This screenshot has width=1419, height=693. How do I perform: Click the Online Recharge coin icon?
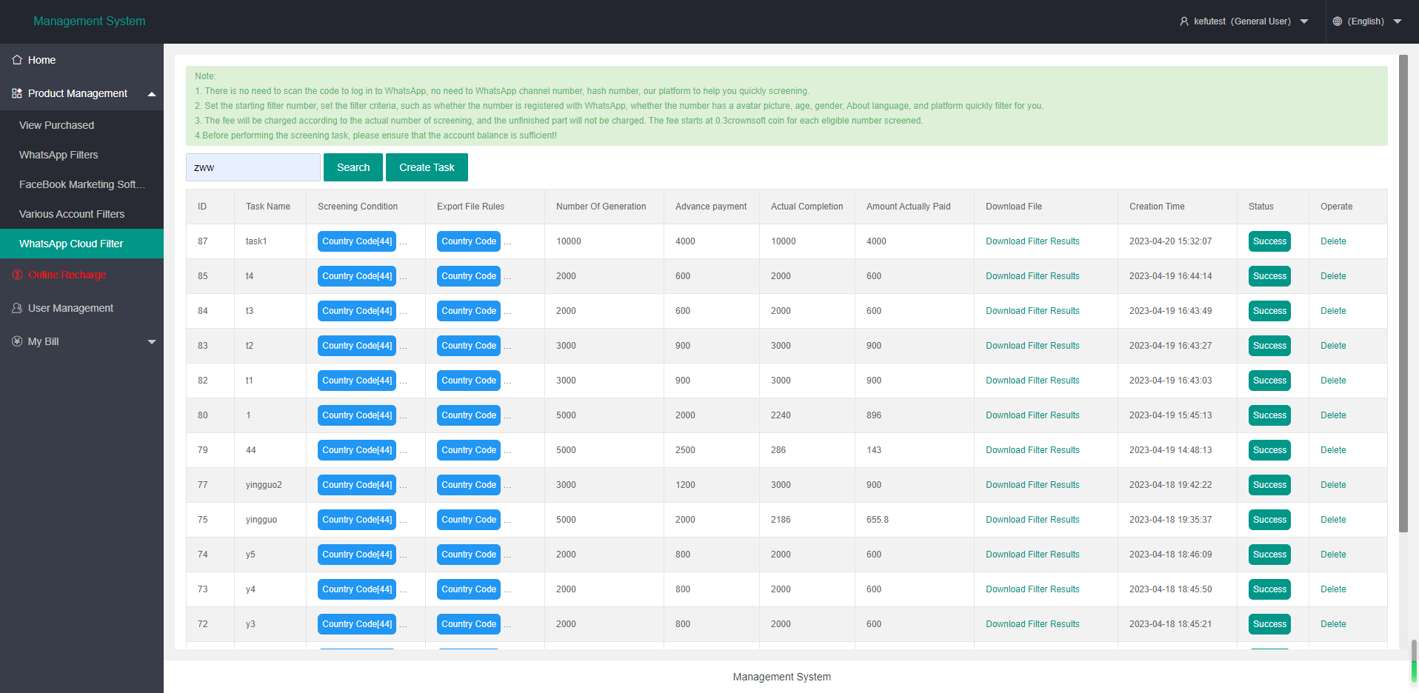click(17, 275)
